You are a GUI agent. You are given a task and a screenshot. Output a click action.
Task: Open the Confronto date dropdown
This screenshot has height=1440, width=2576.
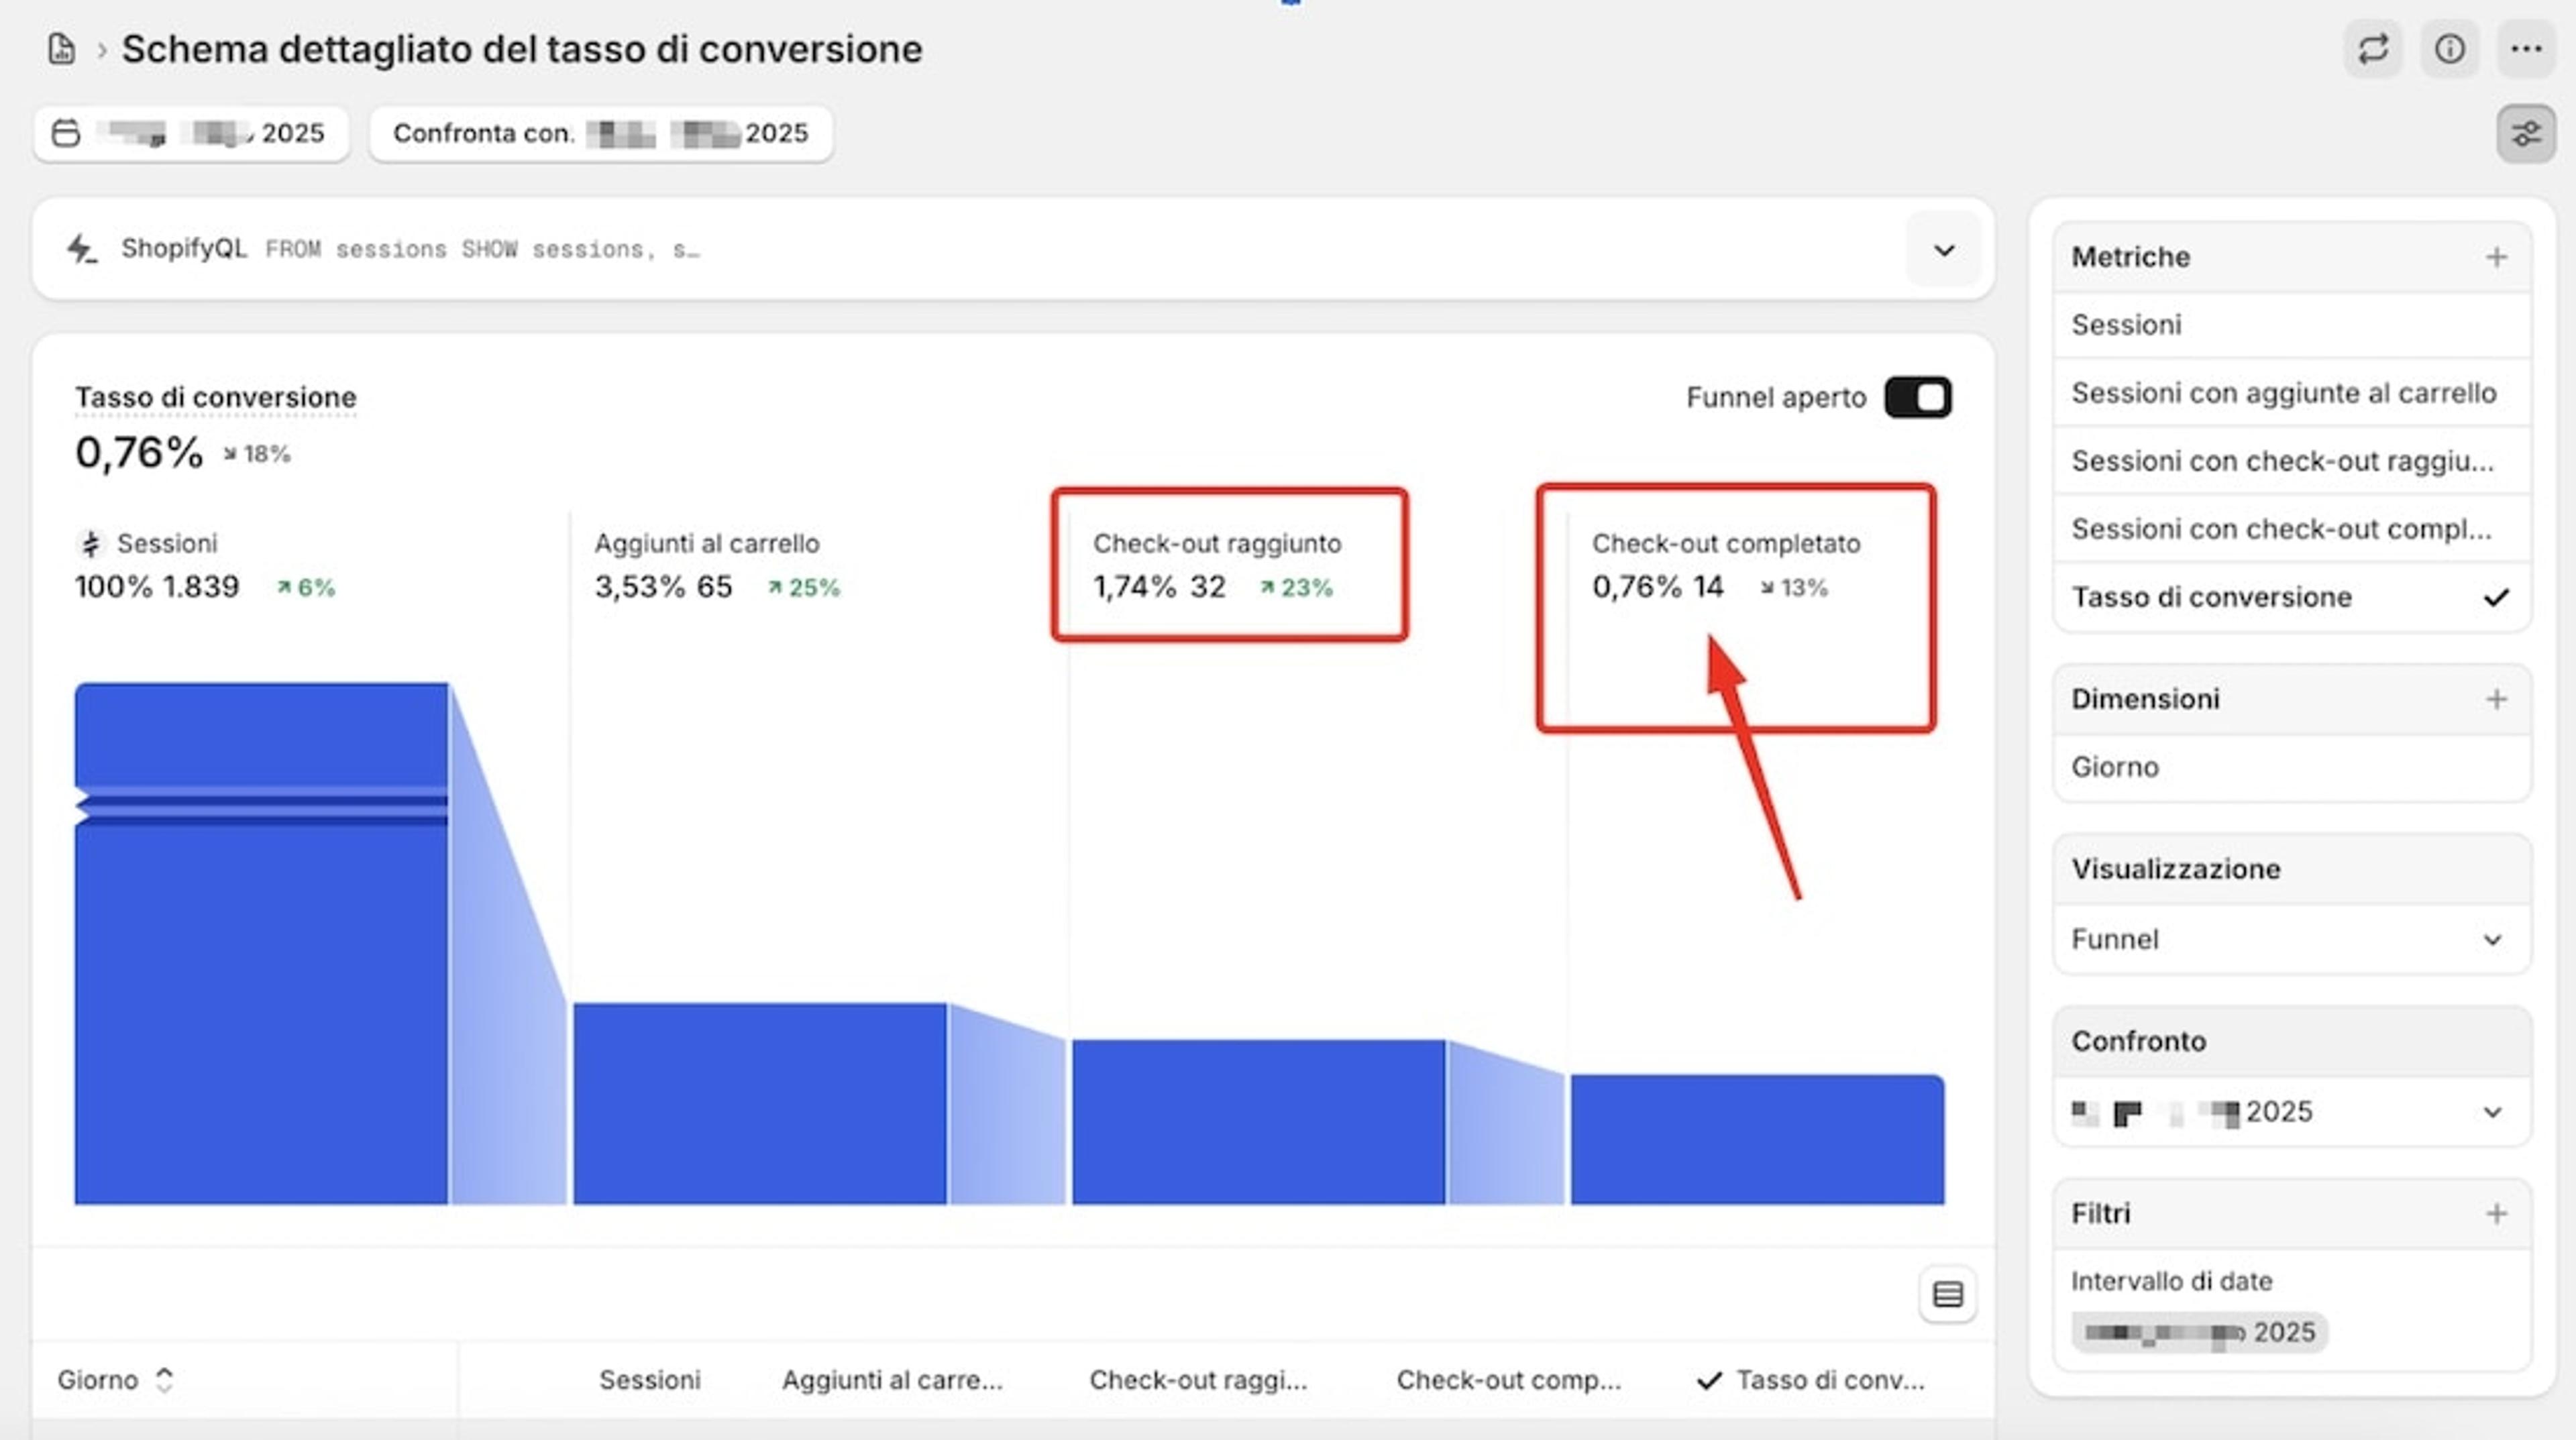point(2291,1112)
